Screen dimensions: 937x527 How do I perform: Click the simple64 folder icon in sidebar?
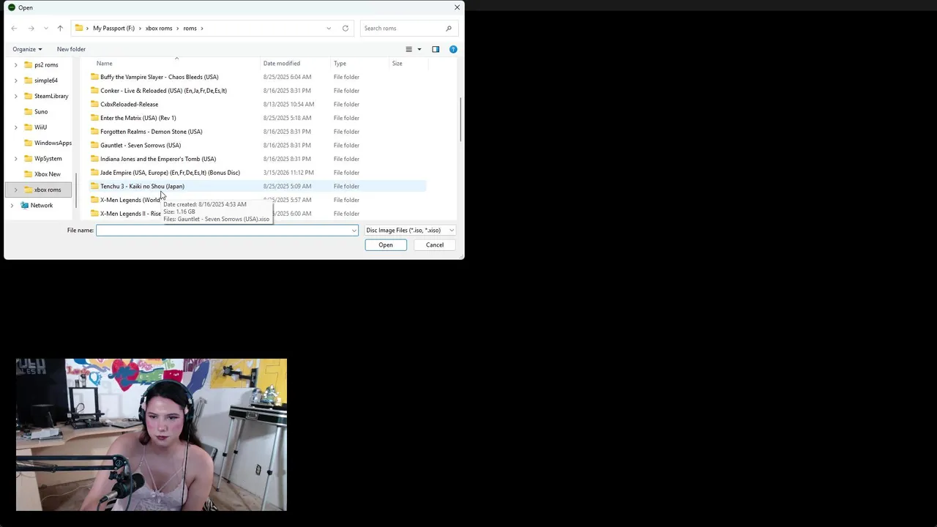pos(28,81)
